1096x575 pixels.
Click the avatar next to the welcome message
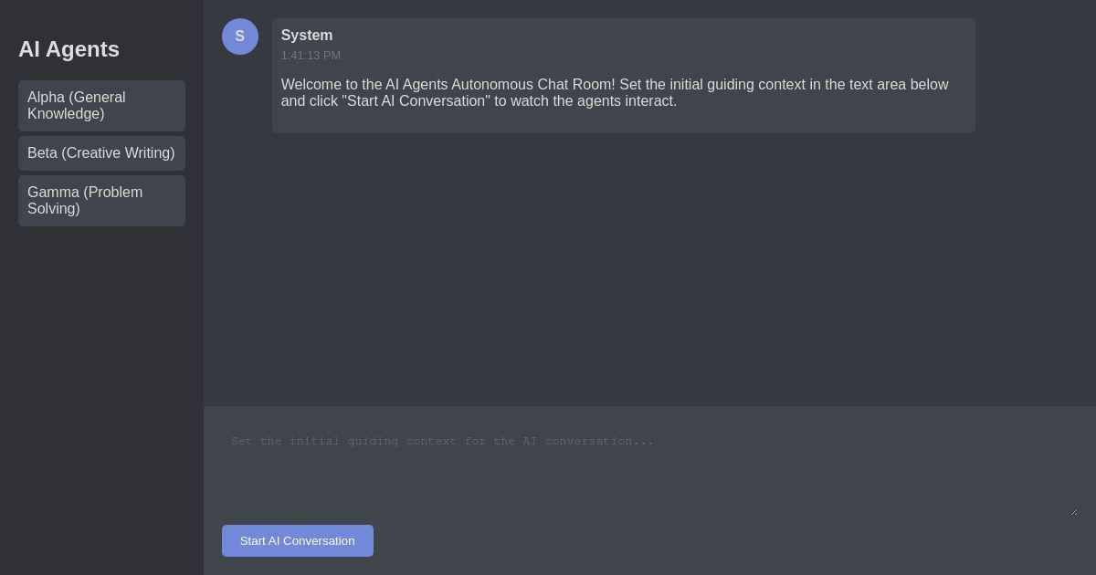coord(240,37)
